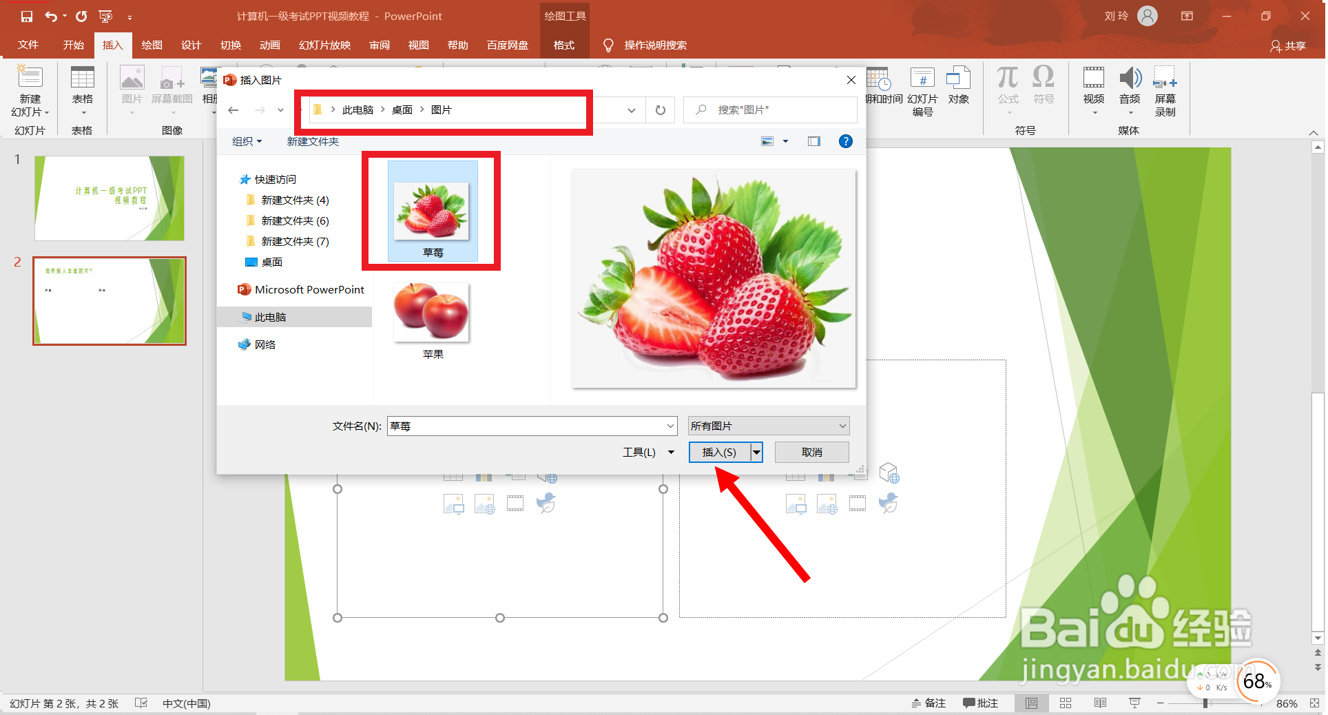
Task: Click the 幻灯片编号 slide number icon
Action: tap(922, 77)
